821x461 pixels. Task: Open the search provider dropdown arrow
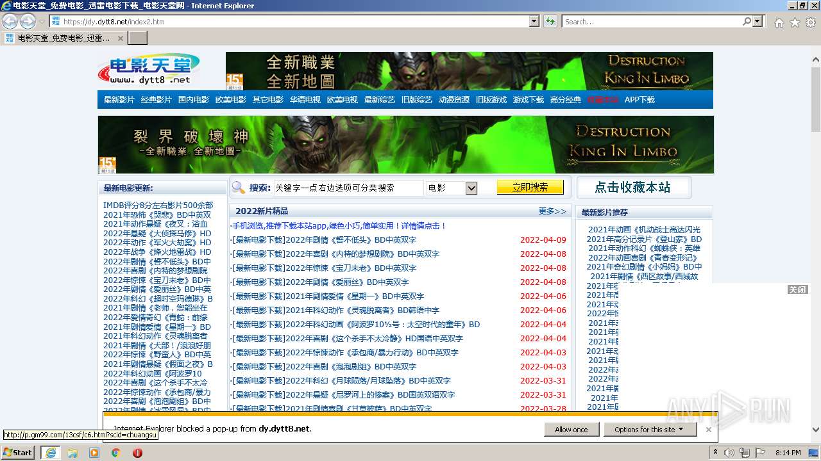[758, 21]
